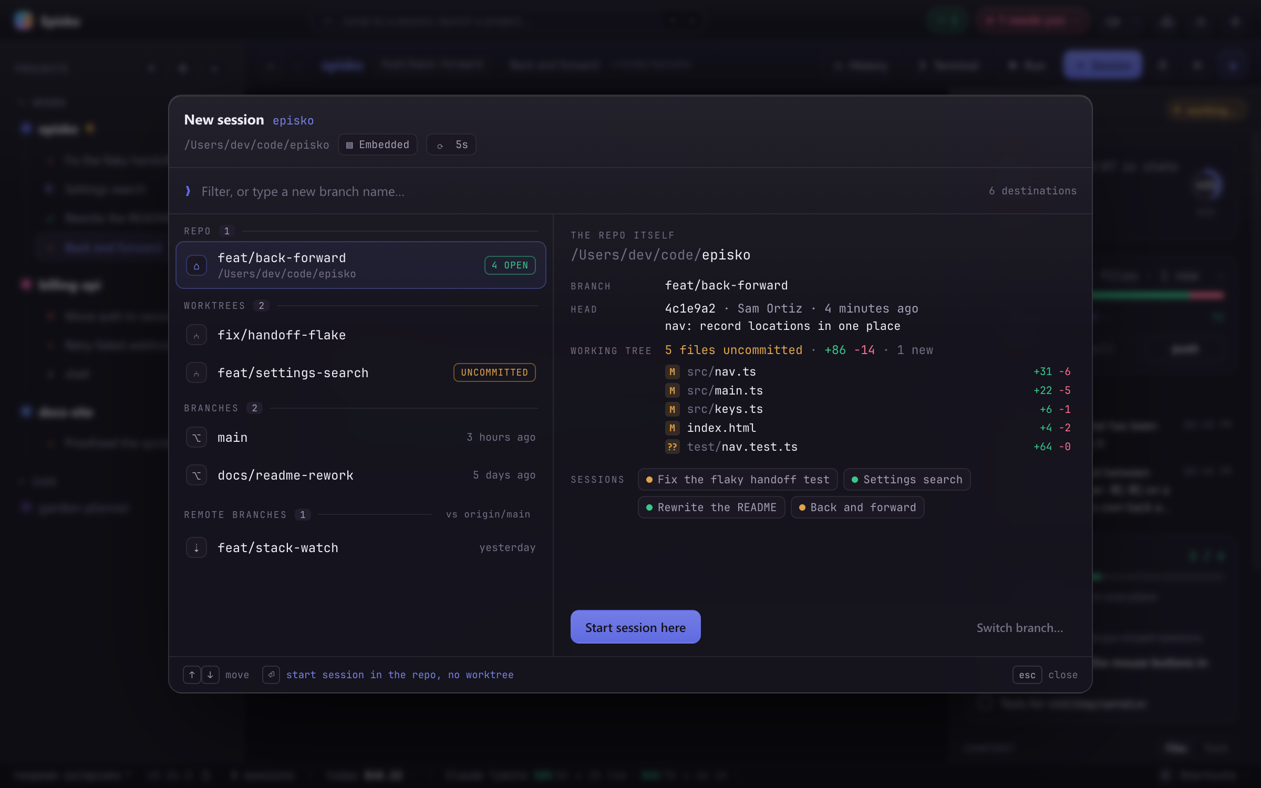Screen dimensions: 1261x788
Task: Click the episko project name in header
Action: coord(293,120)
